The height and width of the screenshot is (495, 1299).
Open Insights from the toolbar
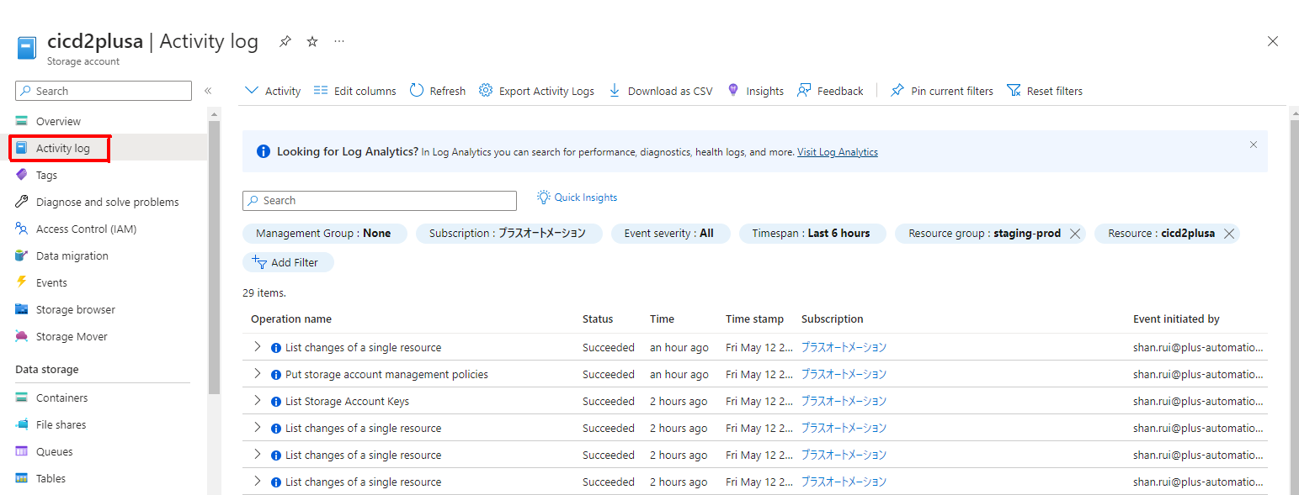pyautogui.click(x=755, y=91)
